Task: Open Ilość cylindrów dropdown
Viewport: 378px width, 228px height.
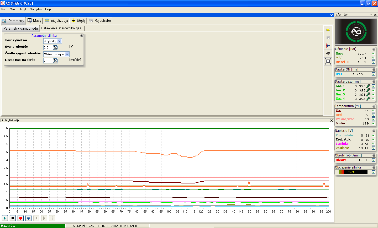Action: click(59, 41)
